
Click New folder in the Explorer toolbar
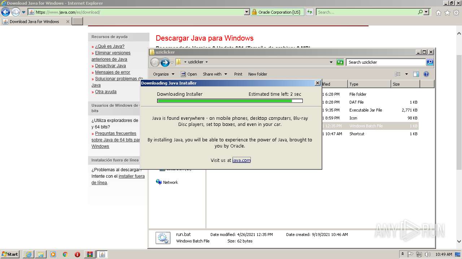tap(258, 74)
